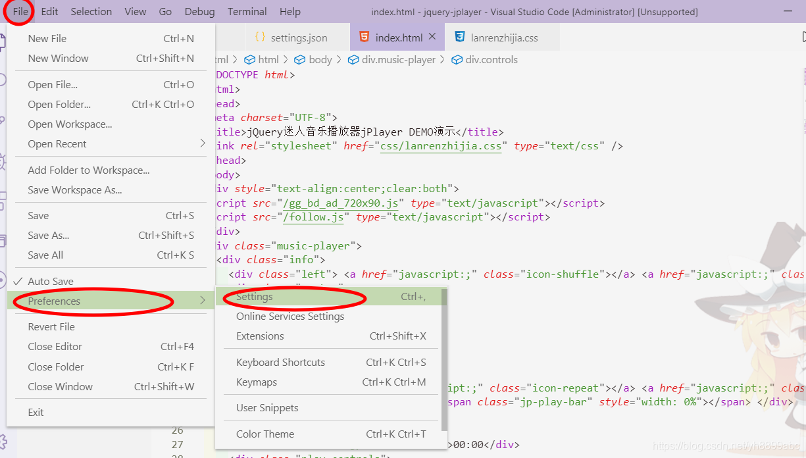The image size is (806, 458).
Task: Open the Selection menu
Action: coord(91,11)
